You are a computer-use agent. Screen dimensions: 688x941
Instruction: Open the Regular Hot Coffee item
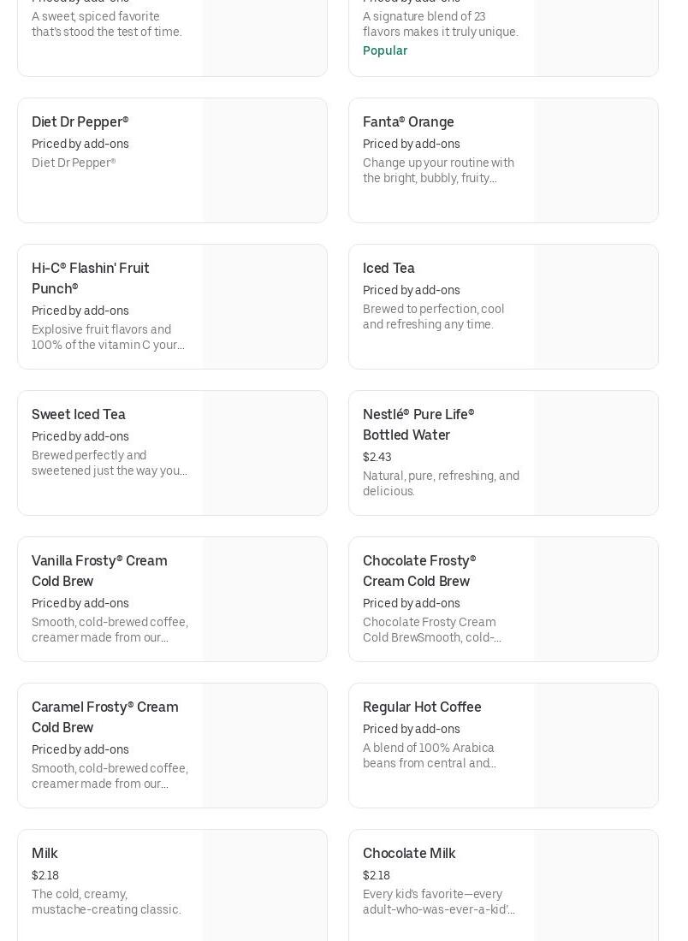tap(422, 707)
